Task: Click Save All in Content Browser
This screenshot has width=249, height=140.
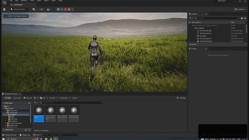Action: (27, 98)
